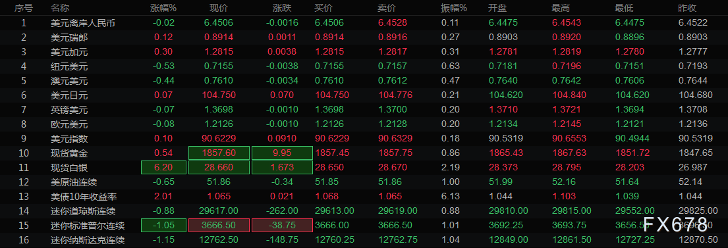Click EUR/USD high value 1.2145
Screen dimensions: 728x248
coord(567,124)
